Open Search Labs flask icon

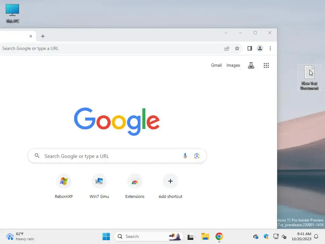point(251,65)
